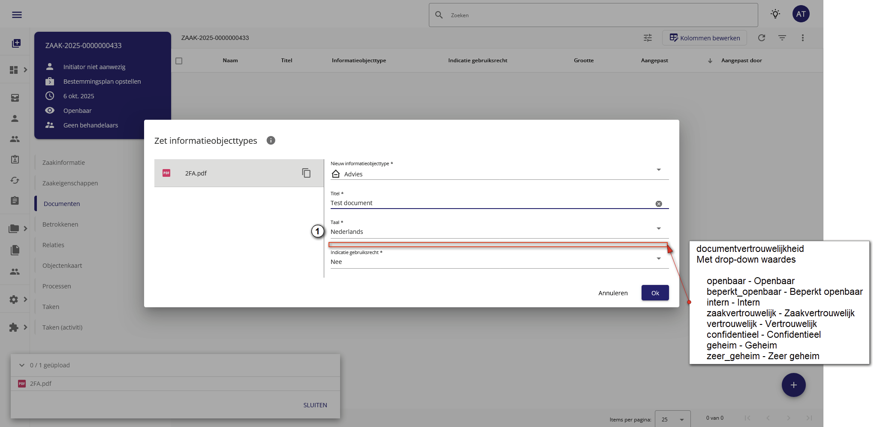Open the Documenten tab
Screen dimensions: 874x427
pos(62,204)
